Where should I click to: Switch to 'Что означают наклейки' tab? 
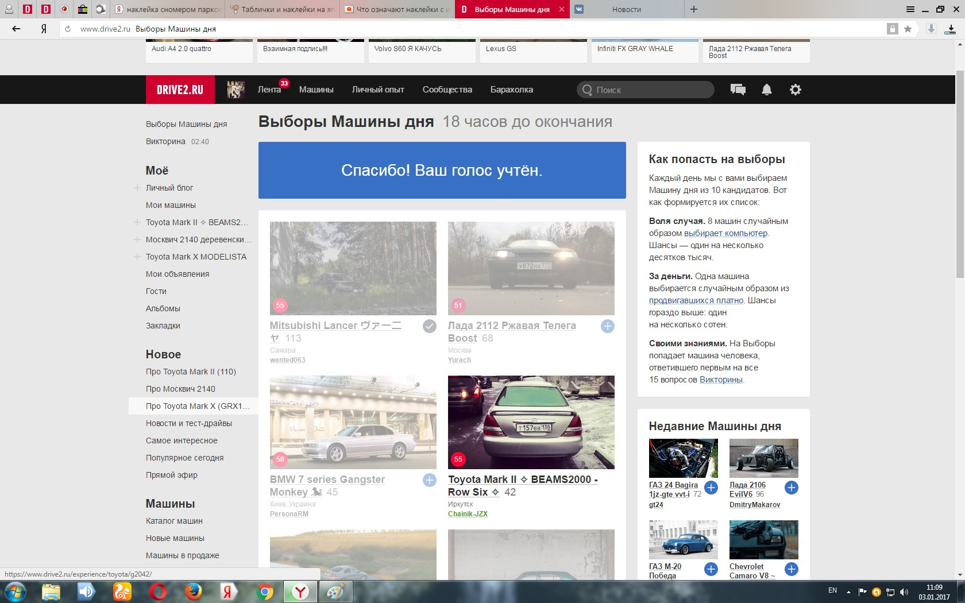click(x=397, y=9)
